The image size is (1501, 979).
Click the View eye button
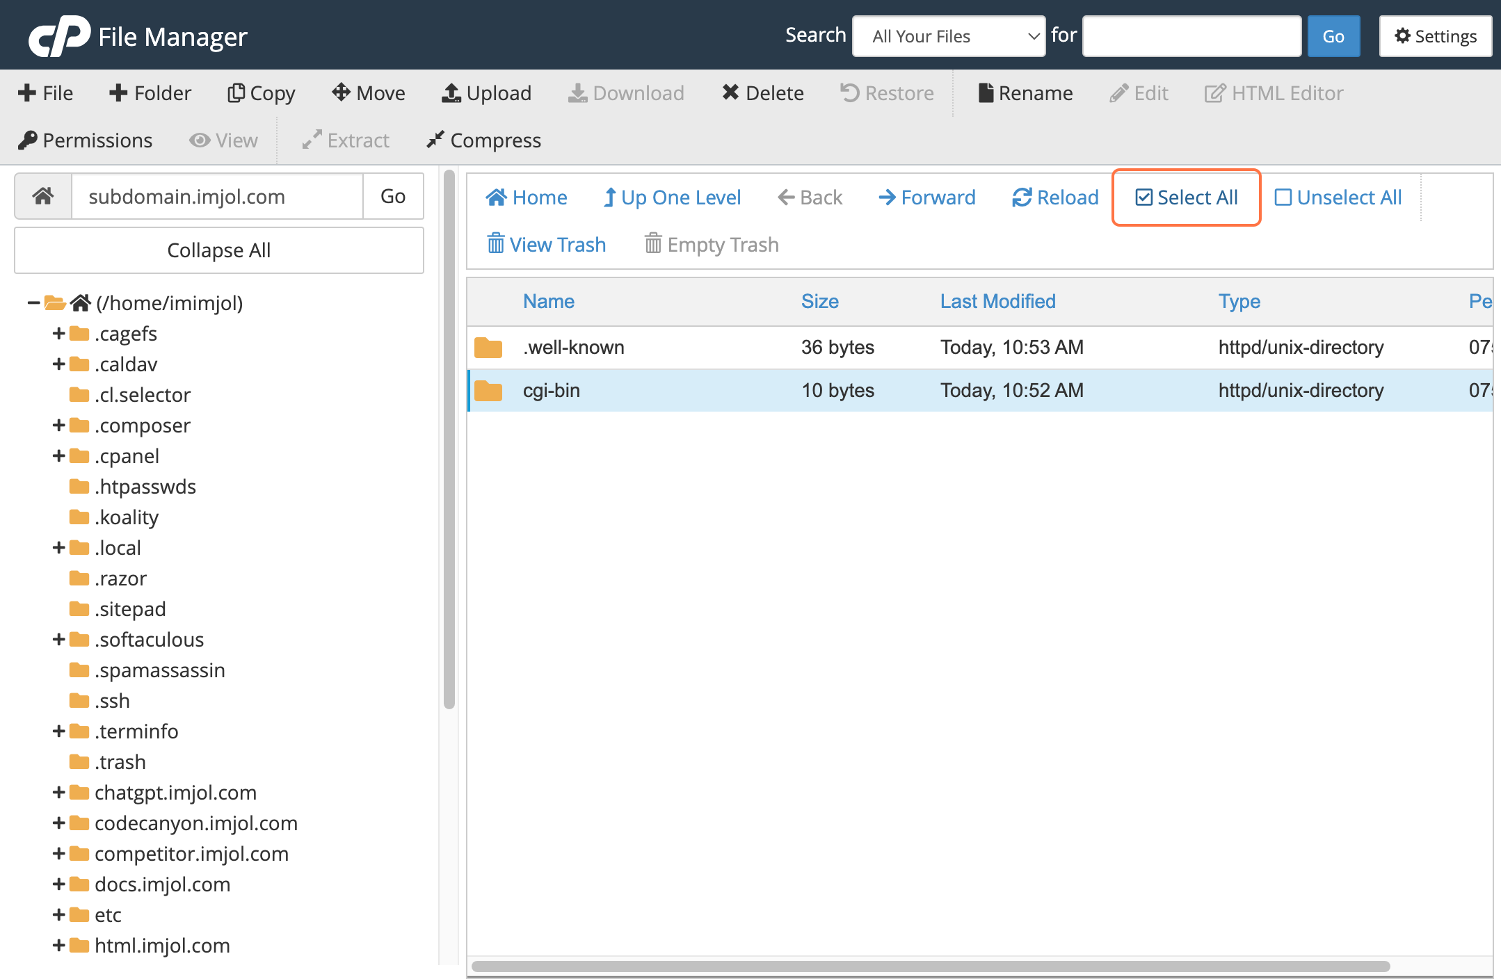[x=223, y=140]
